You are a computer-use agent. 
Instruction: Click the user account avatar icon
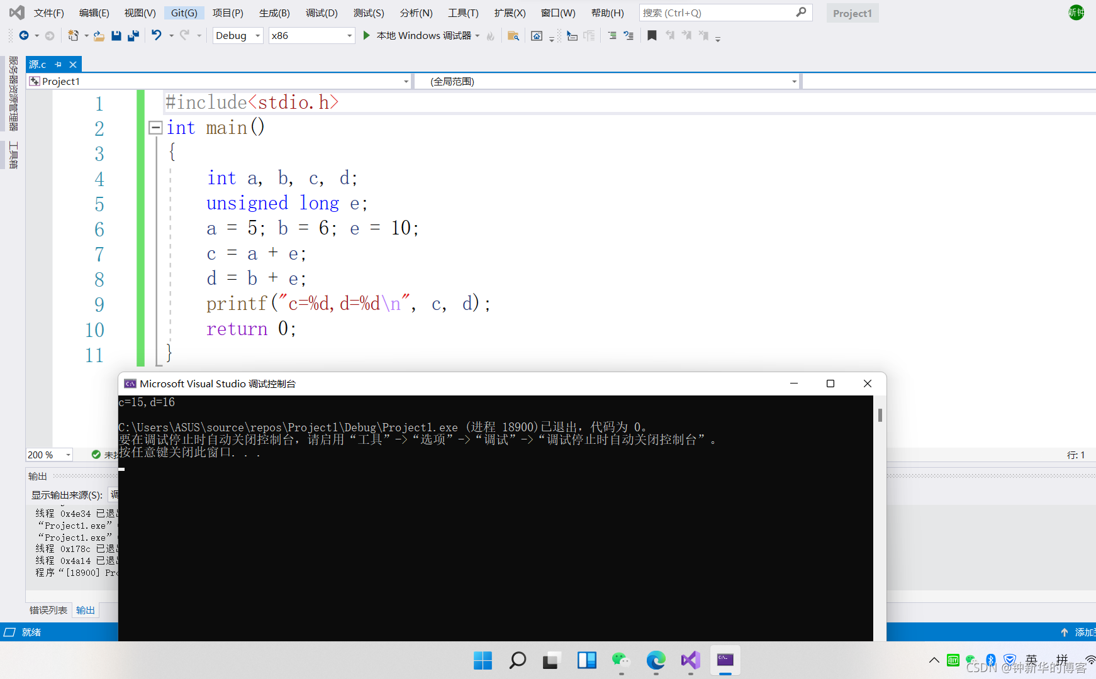coord(1076,12)
